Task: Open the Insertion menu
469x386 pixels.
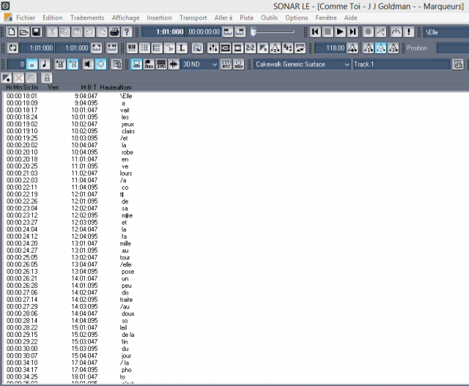Action: 159,18
